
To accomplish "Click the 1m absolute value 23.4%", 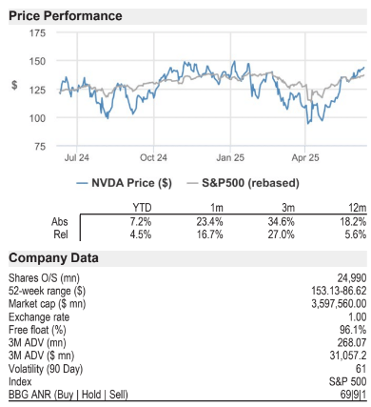I will pos(209,221).
